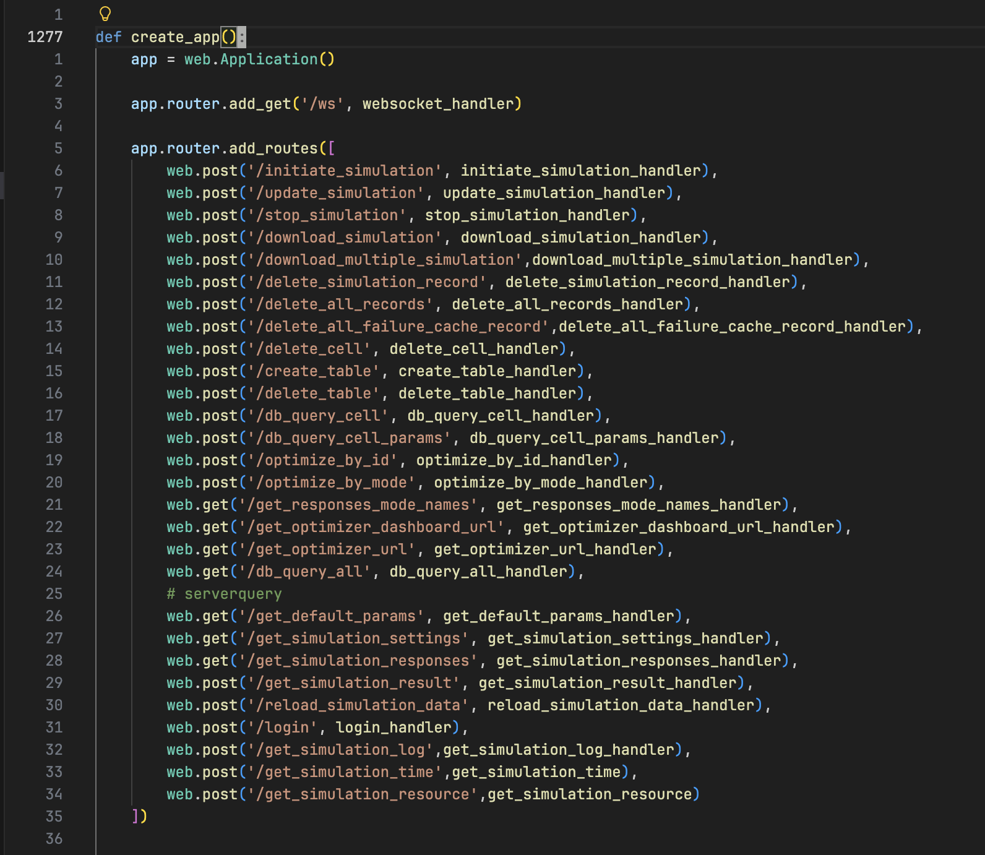Click get_optimizer_dashboard_url_handler identifier
Viewport: 985px width, 855px height.
679,527
